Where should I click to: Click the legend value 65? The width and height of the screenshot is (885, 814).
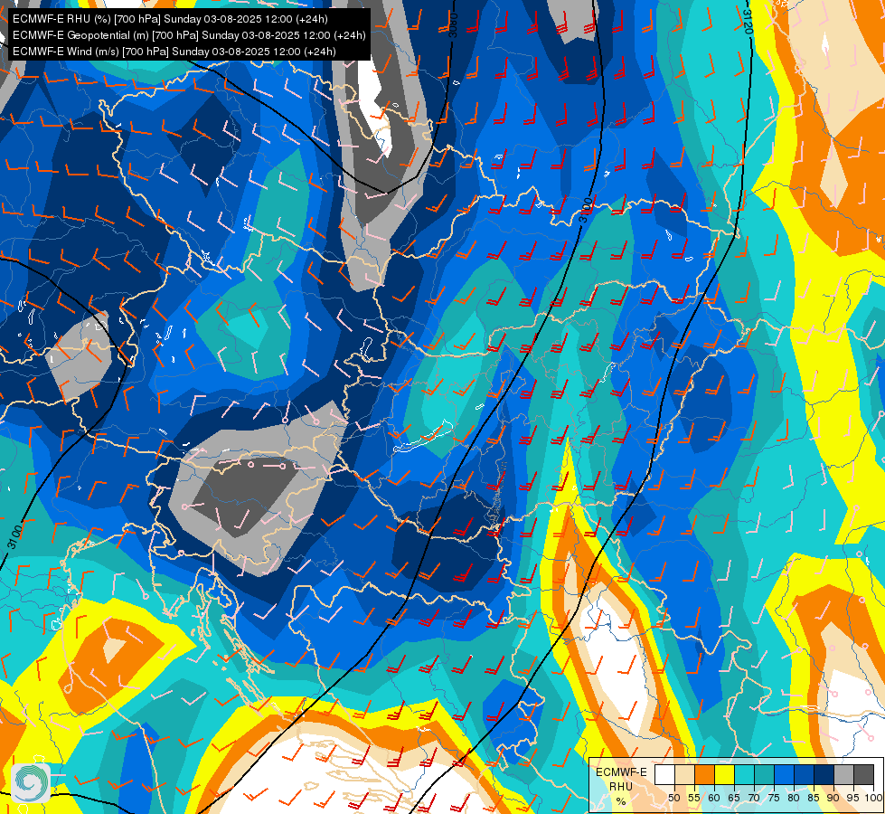(x=734, y=798)
